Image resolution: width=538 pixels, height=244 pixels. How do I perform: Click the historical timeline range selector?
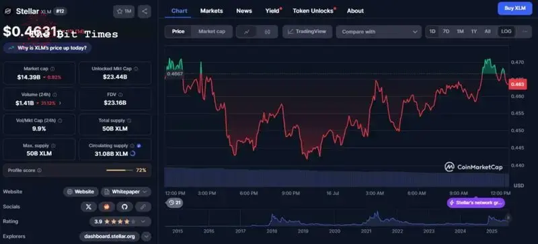[x=338, y=218]
